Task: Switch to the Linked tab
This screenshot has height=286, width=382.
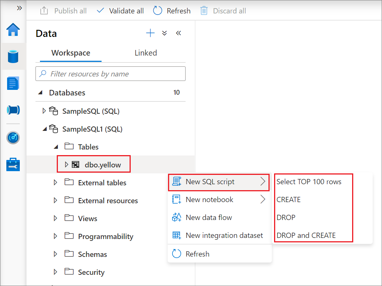Action: 146,53
